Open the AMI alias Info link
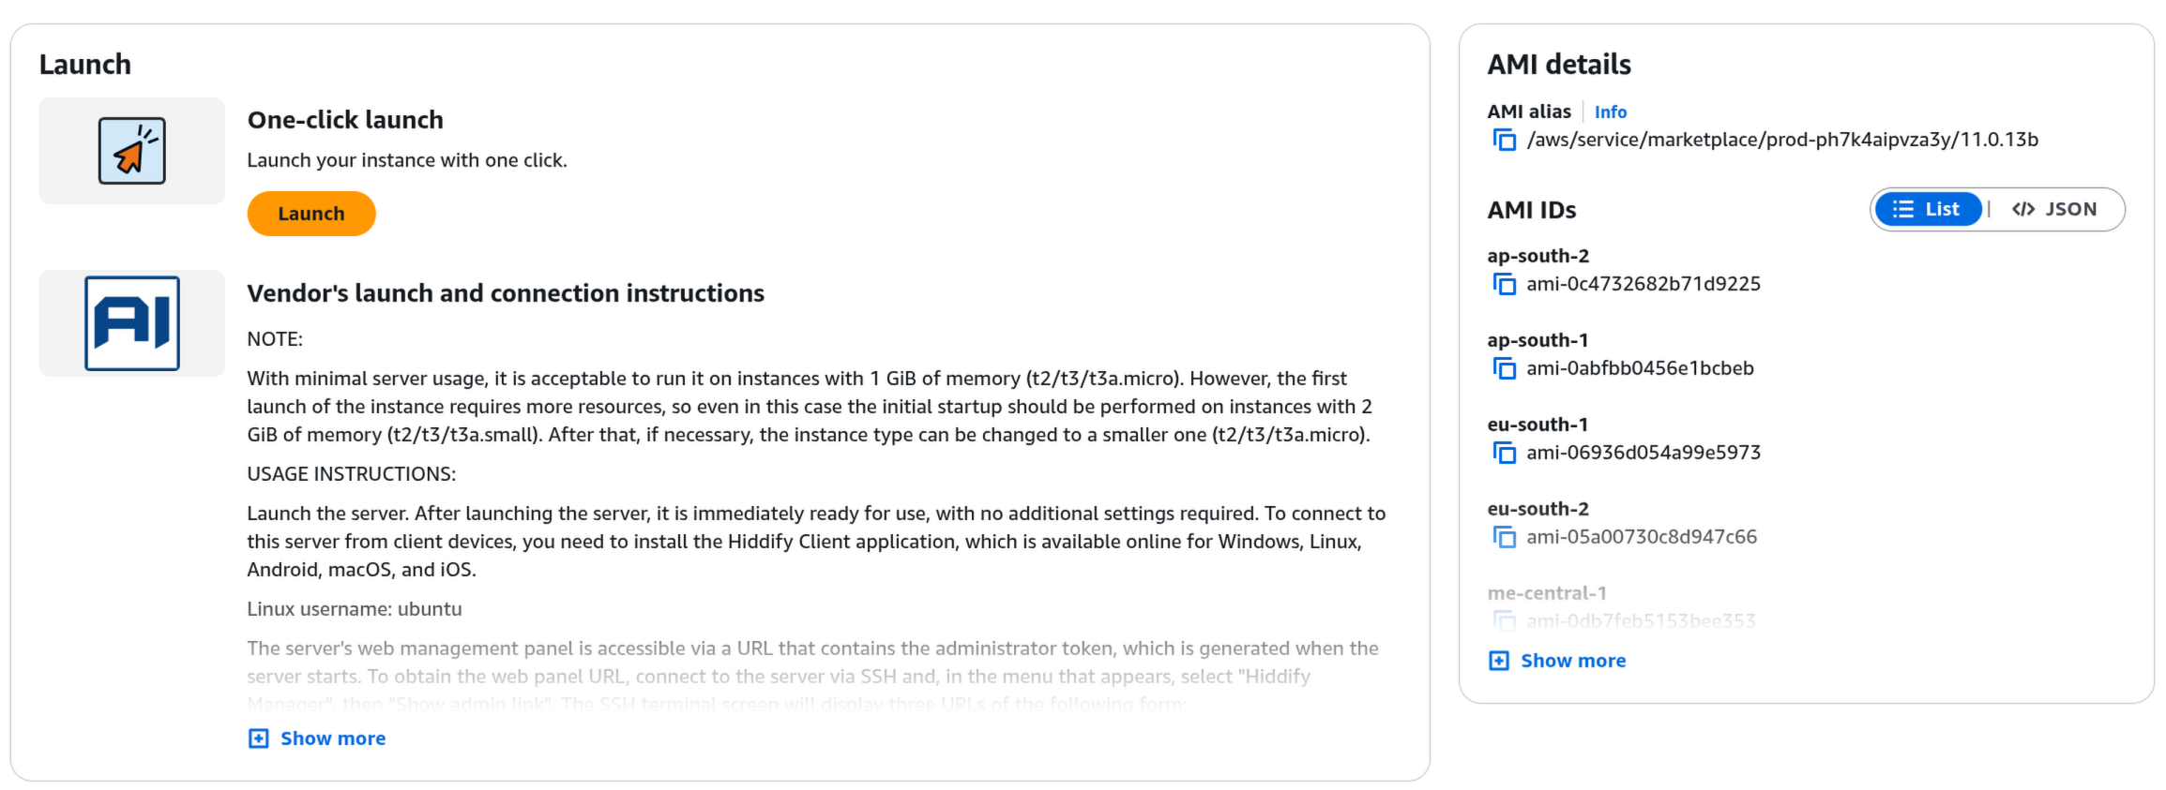 pos(1610,112)
